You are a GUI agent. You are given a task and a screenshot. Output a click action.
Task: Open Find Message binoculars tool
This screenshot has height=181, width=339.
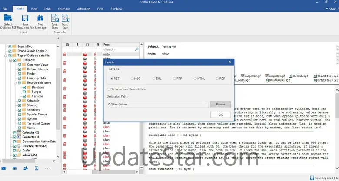[40, 21]
